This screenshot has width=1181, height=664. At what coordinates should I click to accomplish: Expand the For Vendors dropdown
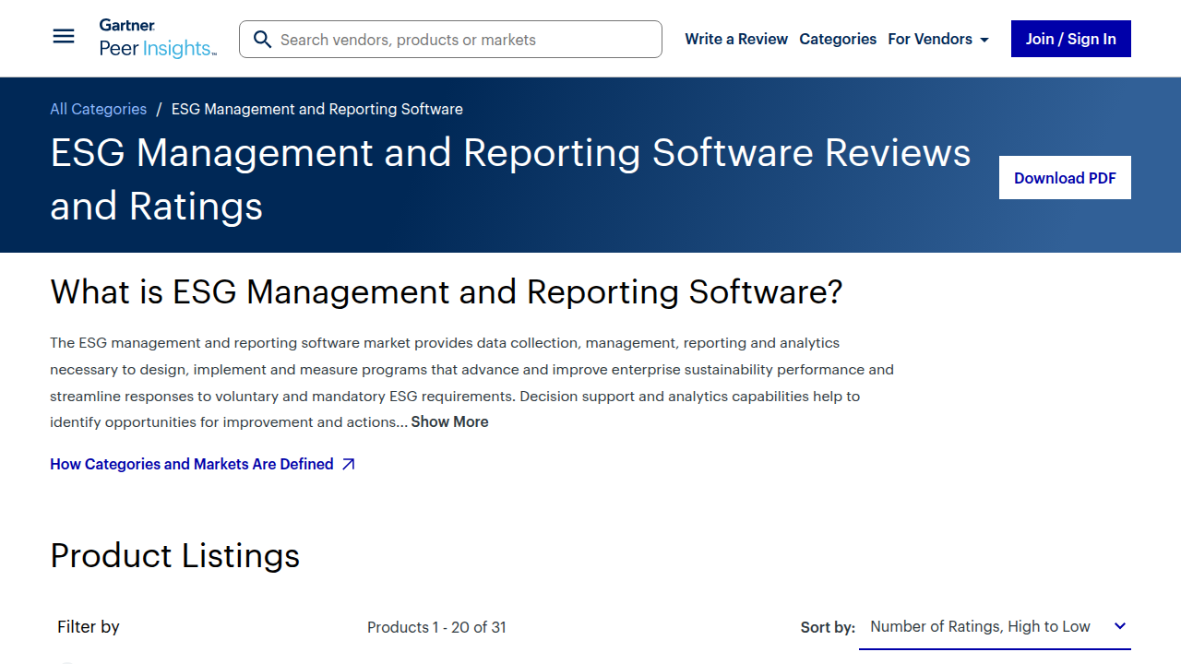coord(938,39)
